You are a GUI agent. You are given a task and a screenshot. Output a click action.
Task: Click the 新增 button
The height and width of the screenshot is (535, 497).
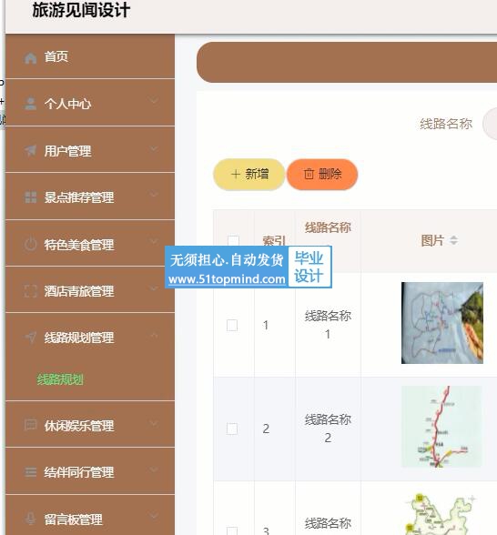click(249, 175)
